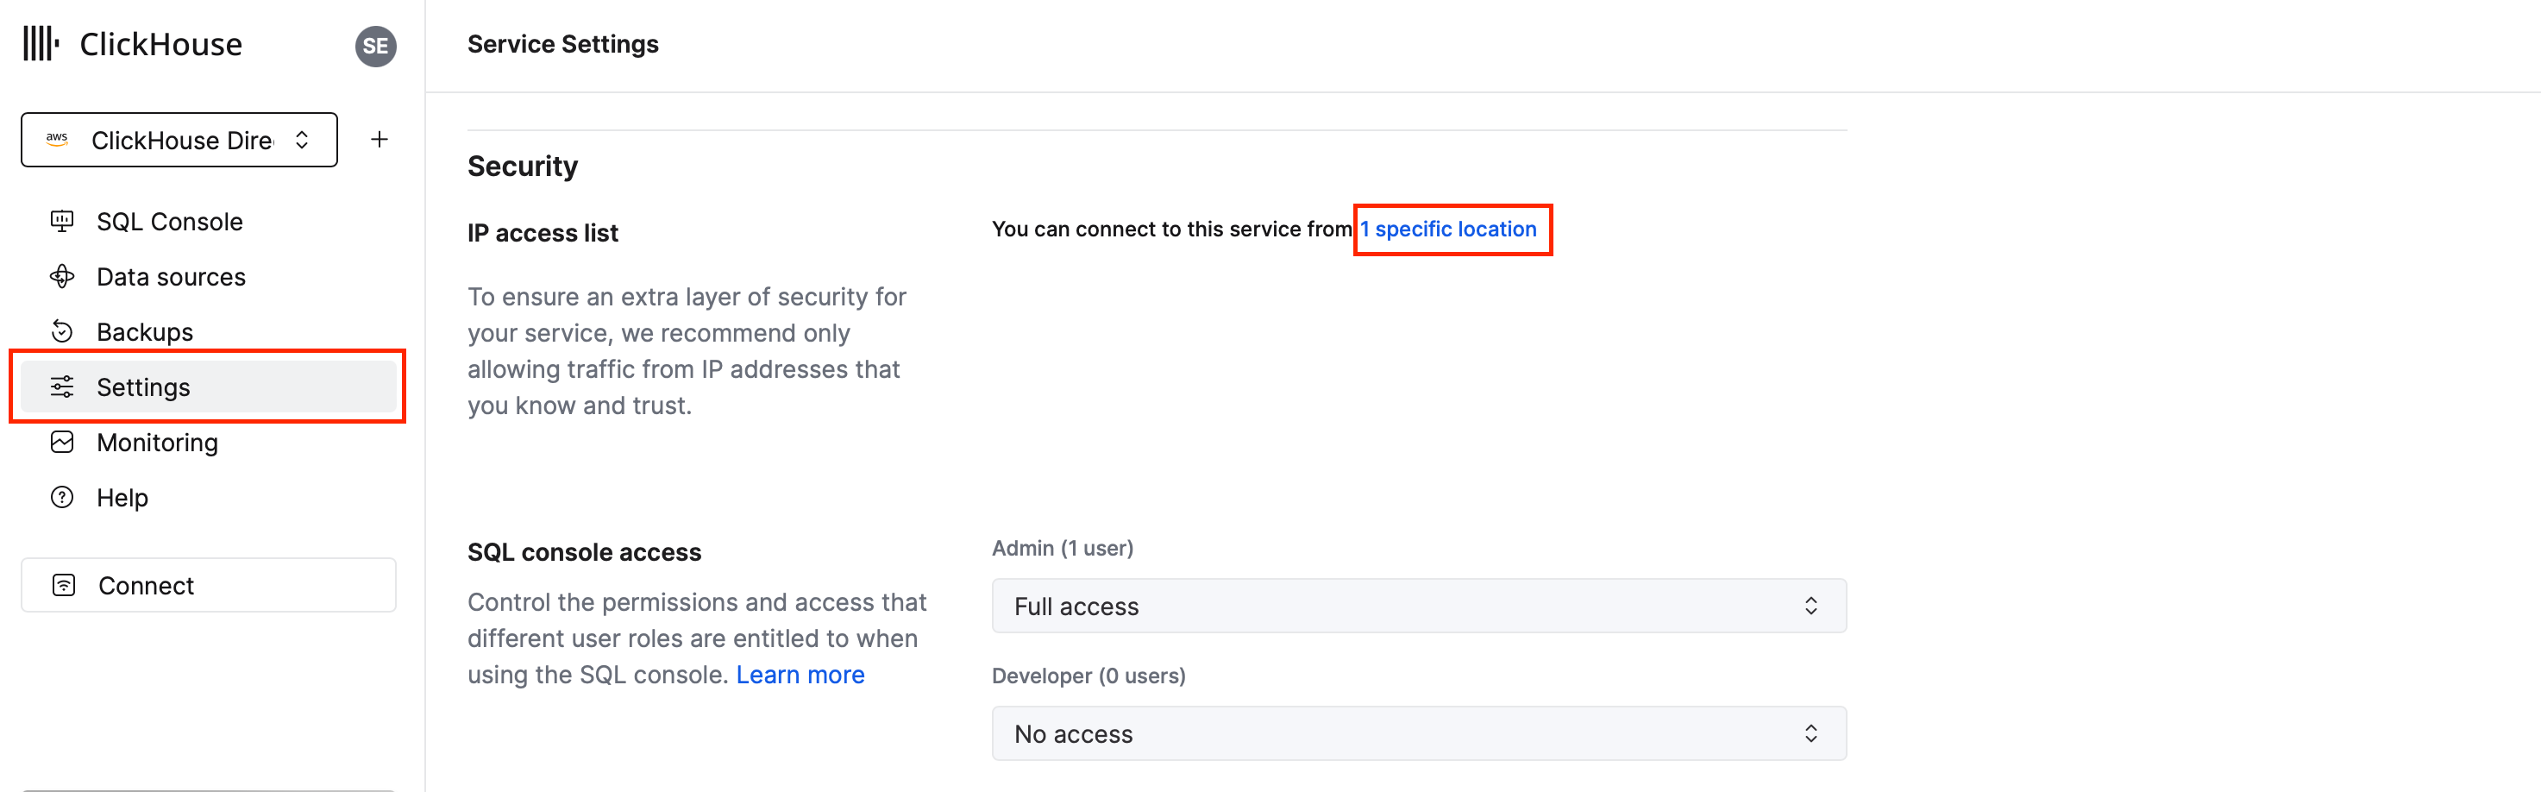Click the ClickHouse logo icon
2541x792 pixels.
click(x=41, y=43)
